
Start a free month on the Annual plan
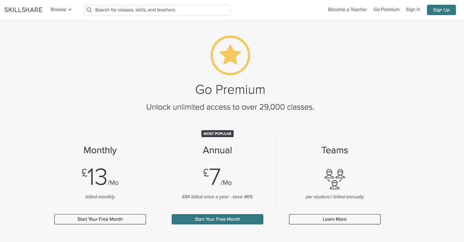click(217, 219)
